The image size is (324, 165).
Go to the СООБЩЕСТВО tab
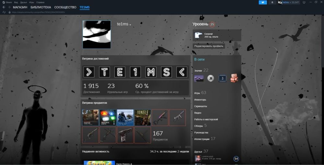(x=65, y=7)
